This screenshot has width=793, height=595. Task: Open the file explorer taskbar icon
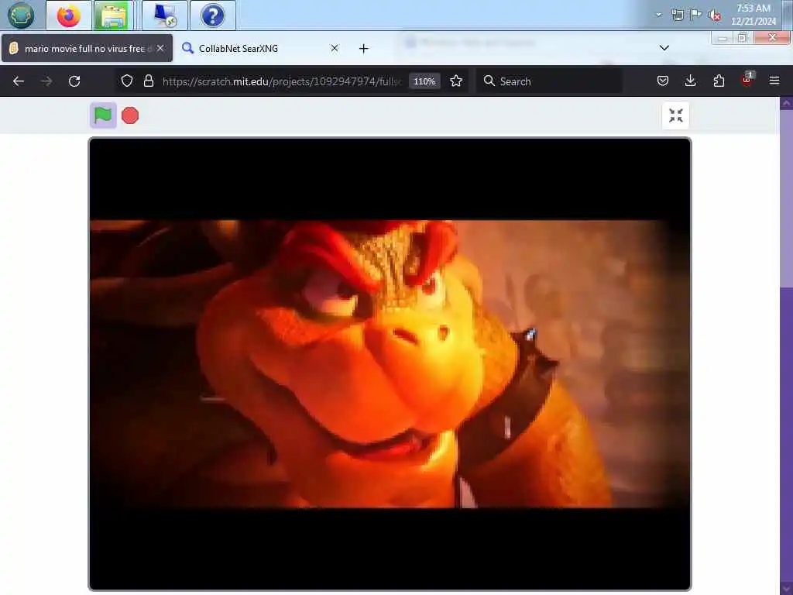[115, 15]
